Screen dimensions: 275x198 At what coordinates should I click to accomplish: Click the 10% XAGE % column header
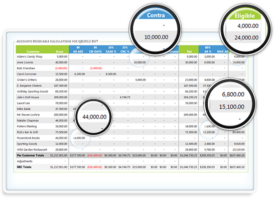[111, 49]
